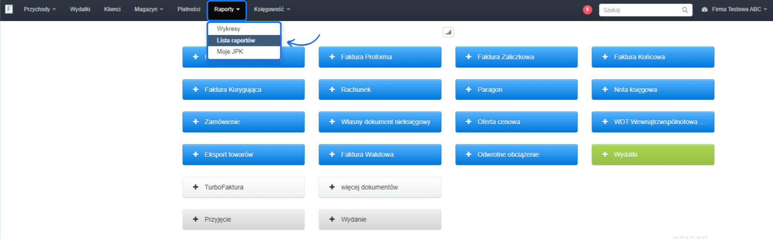Add a WDT Wewnątrzwspólnotowa document
This screenshot has height=239, width=773.
653,122
